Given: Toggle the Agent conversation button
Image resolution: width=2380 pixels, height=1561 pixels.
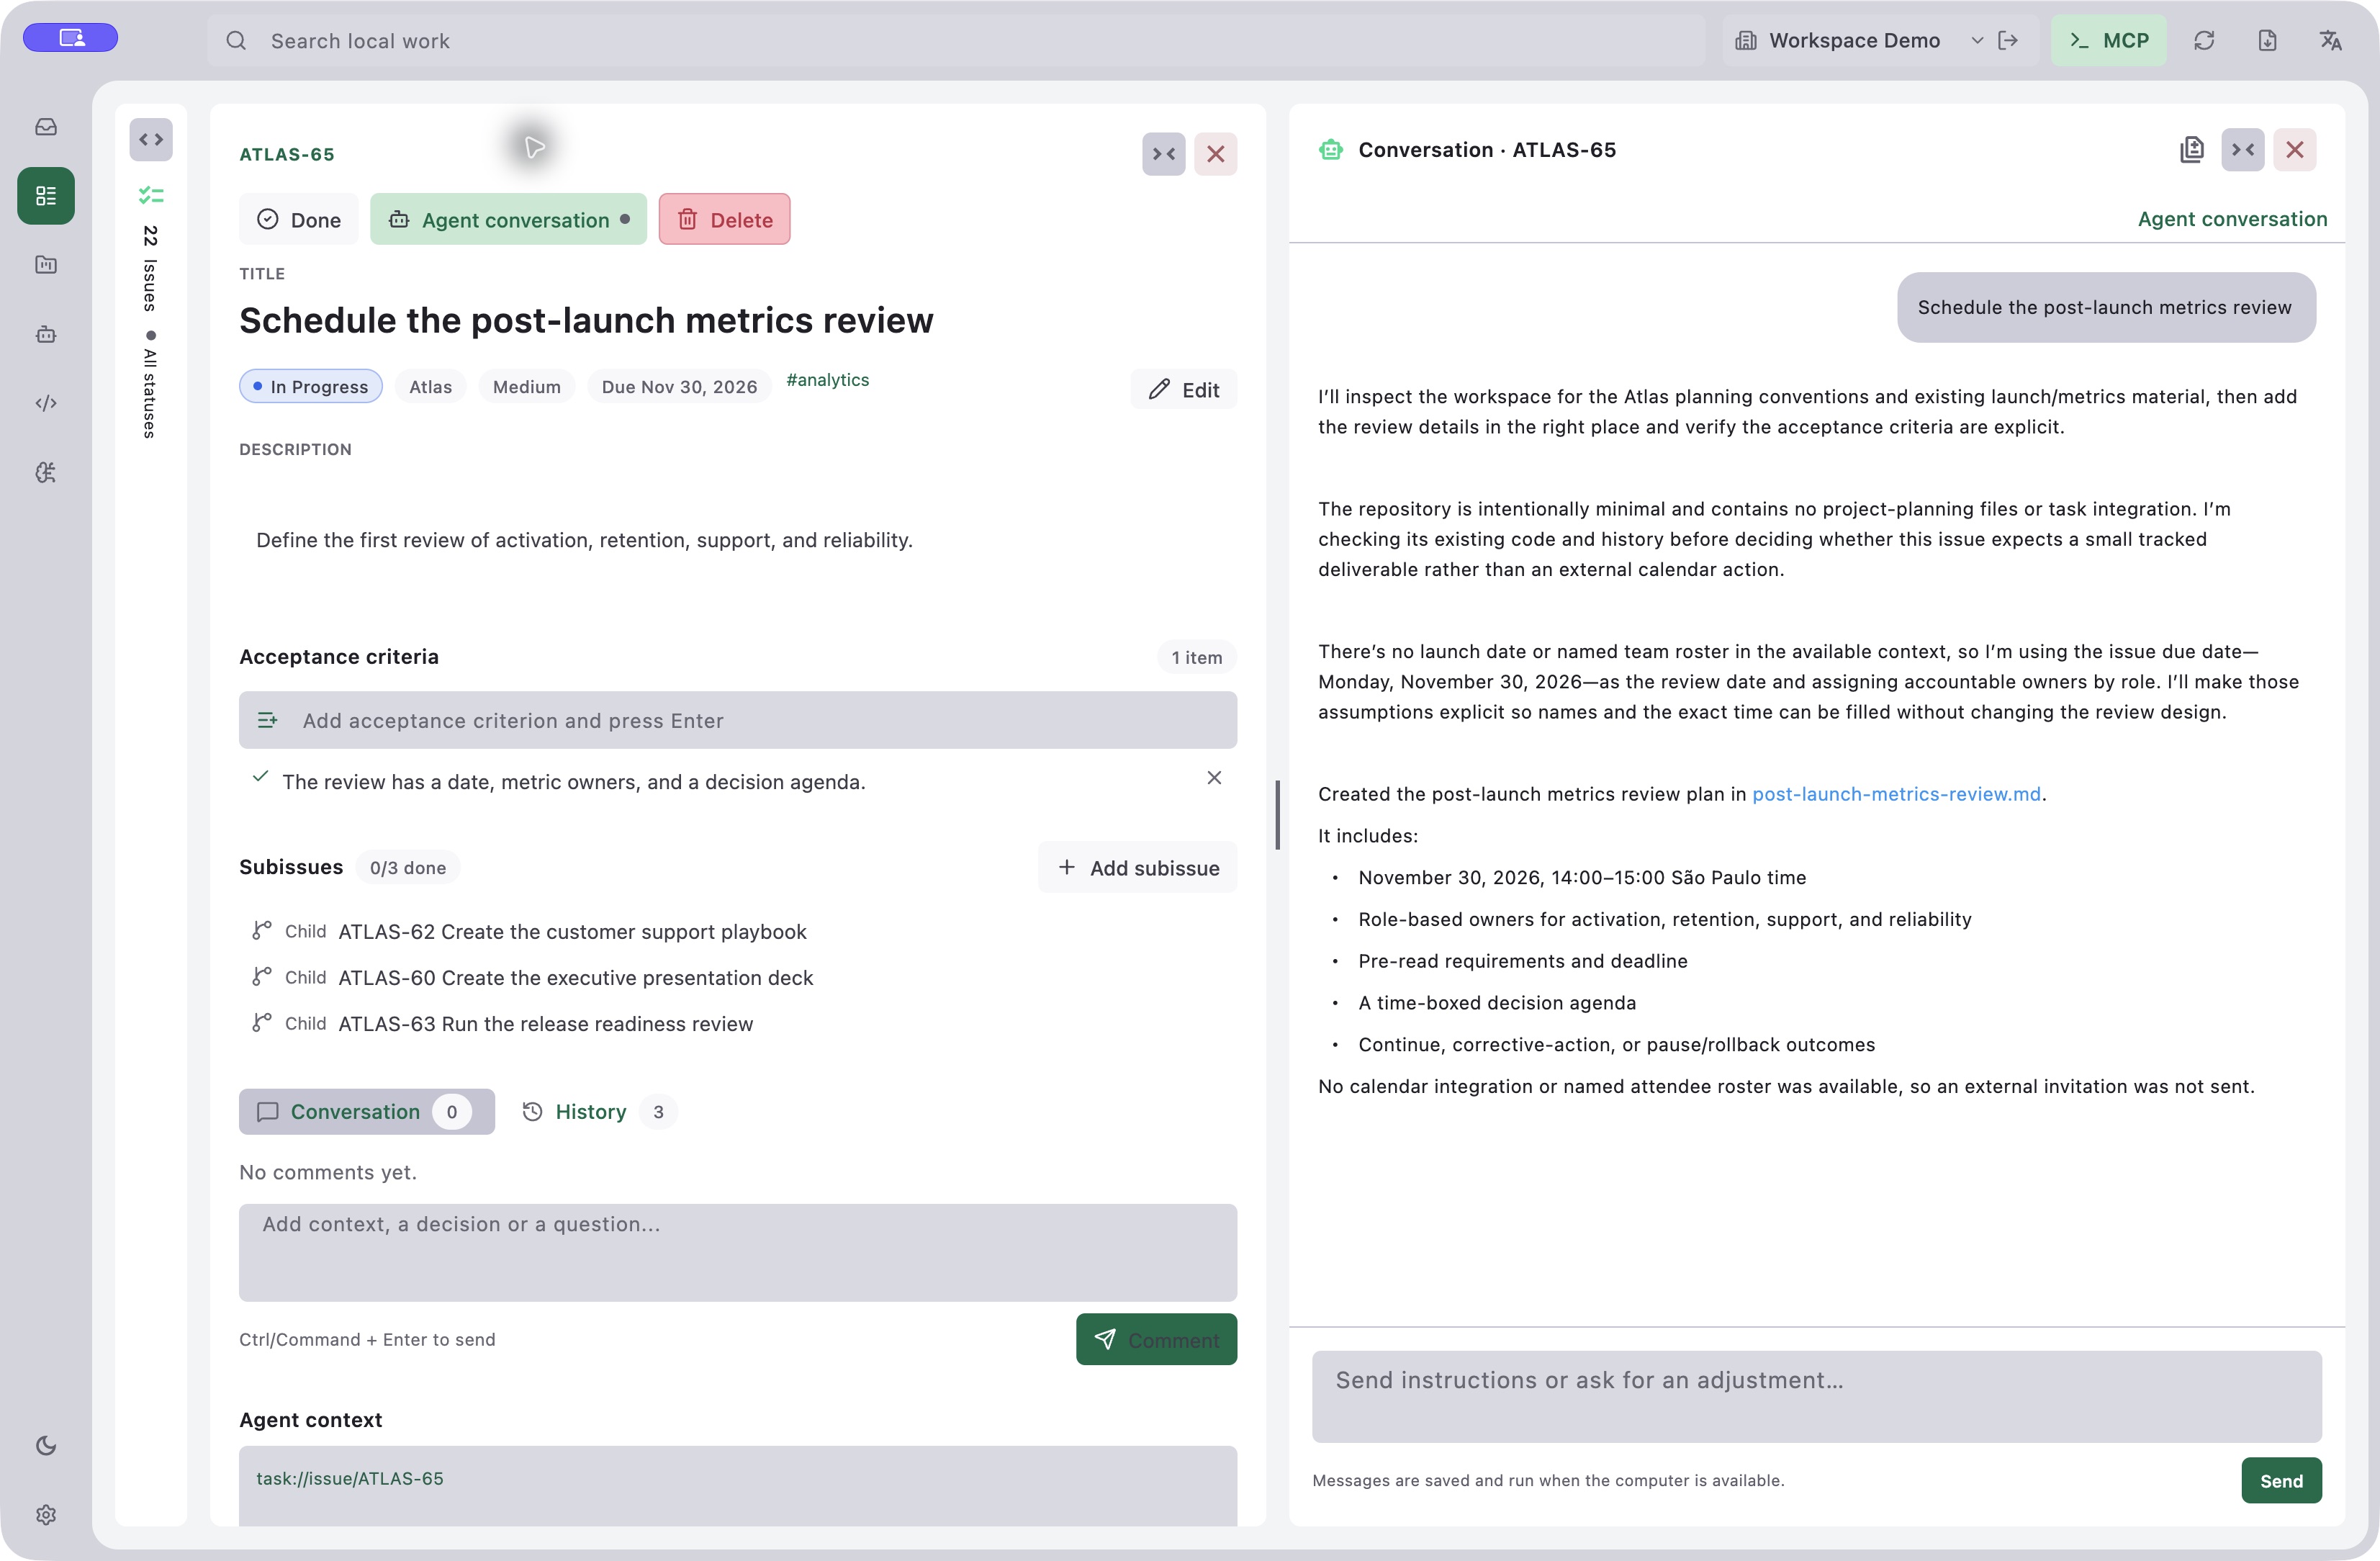Looking at the screenshot, I should point(509,220).
